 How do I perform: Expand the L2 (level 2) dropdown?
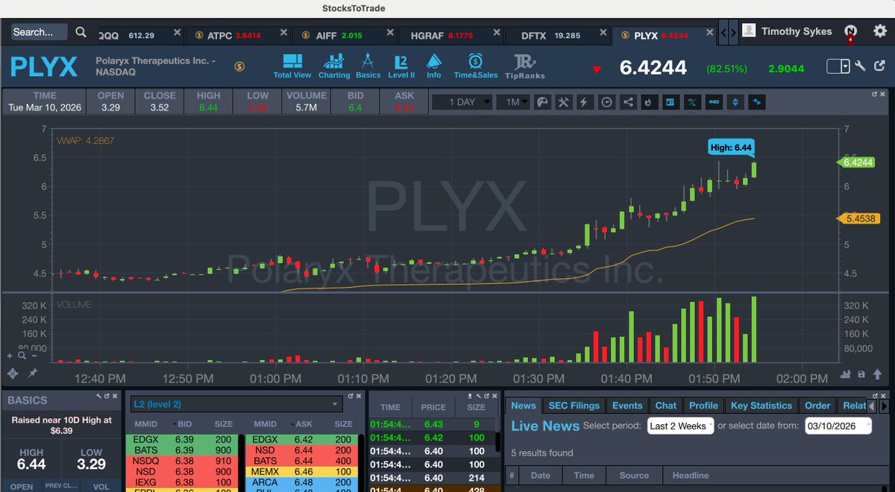236,404
